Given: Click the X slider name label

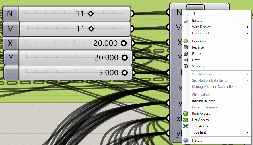Looking at the screenshot, I should [x=10, y=43].
